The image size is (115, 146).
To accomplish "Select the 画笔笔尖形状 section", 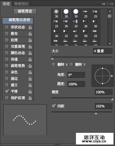I will [x=18, y=21].
